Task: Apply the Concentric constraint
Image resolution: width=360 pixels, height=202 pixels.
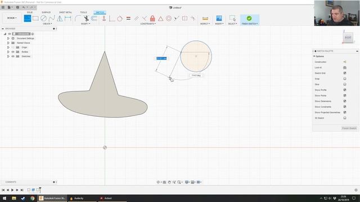Action: [x=169, y=19]
